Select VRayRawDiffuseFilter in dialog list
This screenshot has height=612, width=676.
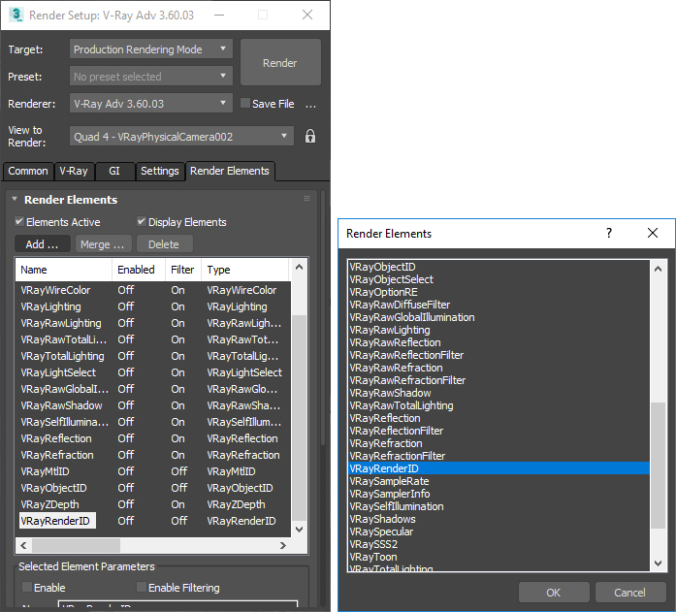coord(499,305)
